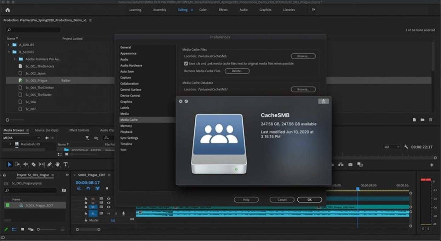Expand Adobe Premiere Pro Au... folder
Viewport: 441px width, 241px height.
[14, 59]
